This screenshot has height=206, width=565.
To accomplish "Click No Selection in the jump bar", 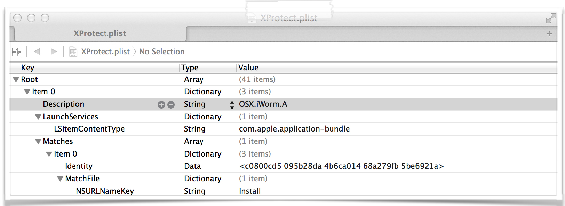I will coord(162,51).
